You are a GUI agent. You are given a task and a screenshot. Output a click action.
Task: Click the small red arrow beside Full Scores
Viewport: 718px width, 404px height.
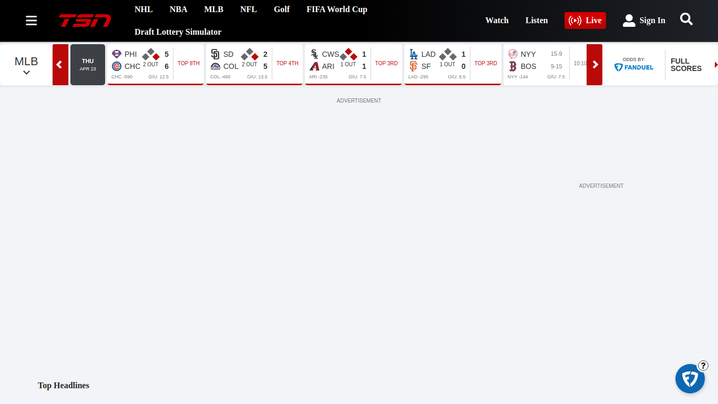pyautogui.click(x=716, y=65)
